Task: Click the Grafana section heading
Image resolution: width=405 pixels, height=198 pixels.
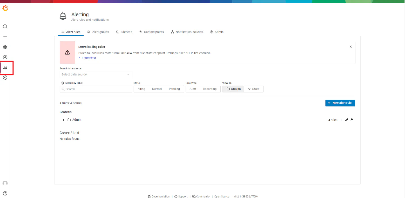Action: point(66,112)
